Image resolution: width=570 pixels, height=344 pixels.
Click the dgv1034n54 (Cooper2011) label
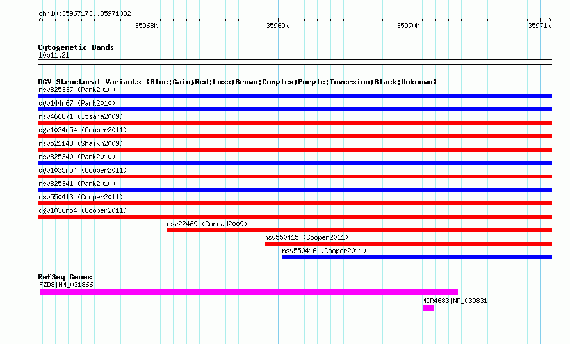tap(83, 130)
